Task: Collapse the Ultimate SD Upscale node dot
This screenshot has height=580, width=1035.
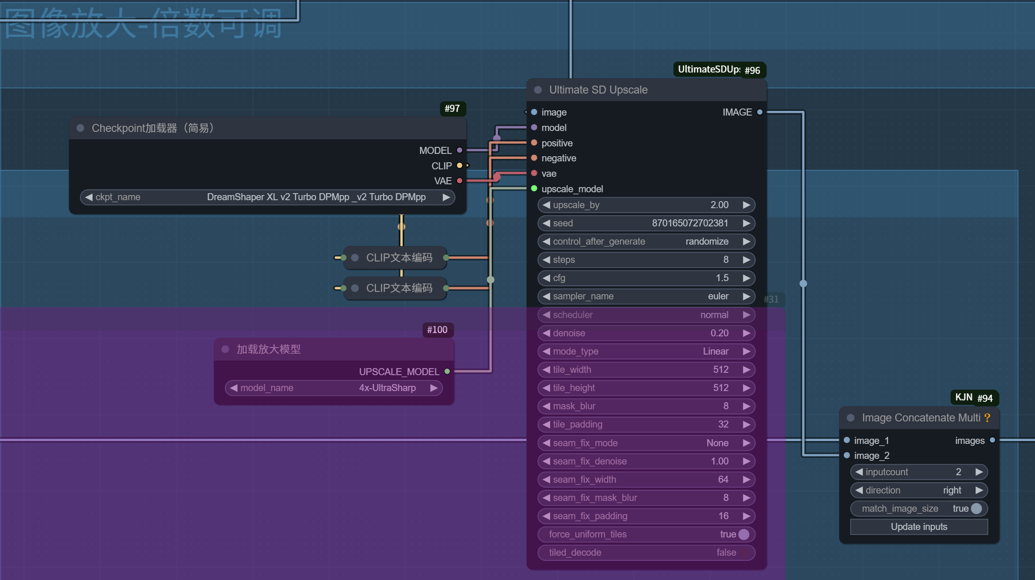Action: pyautogui.click(x=538, y=90)
